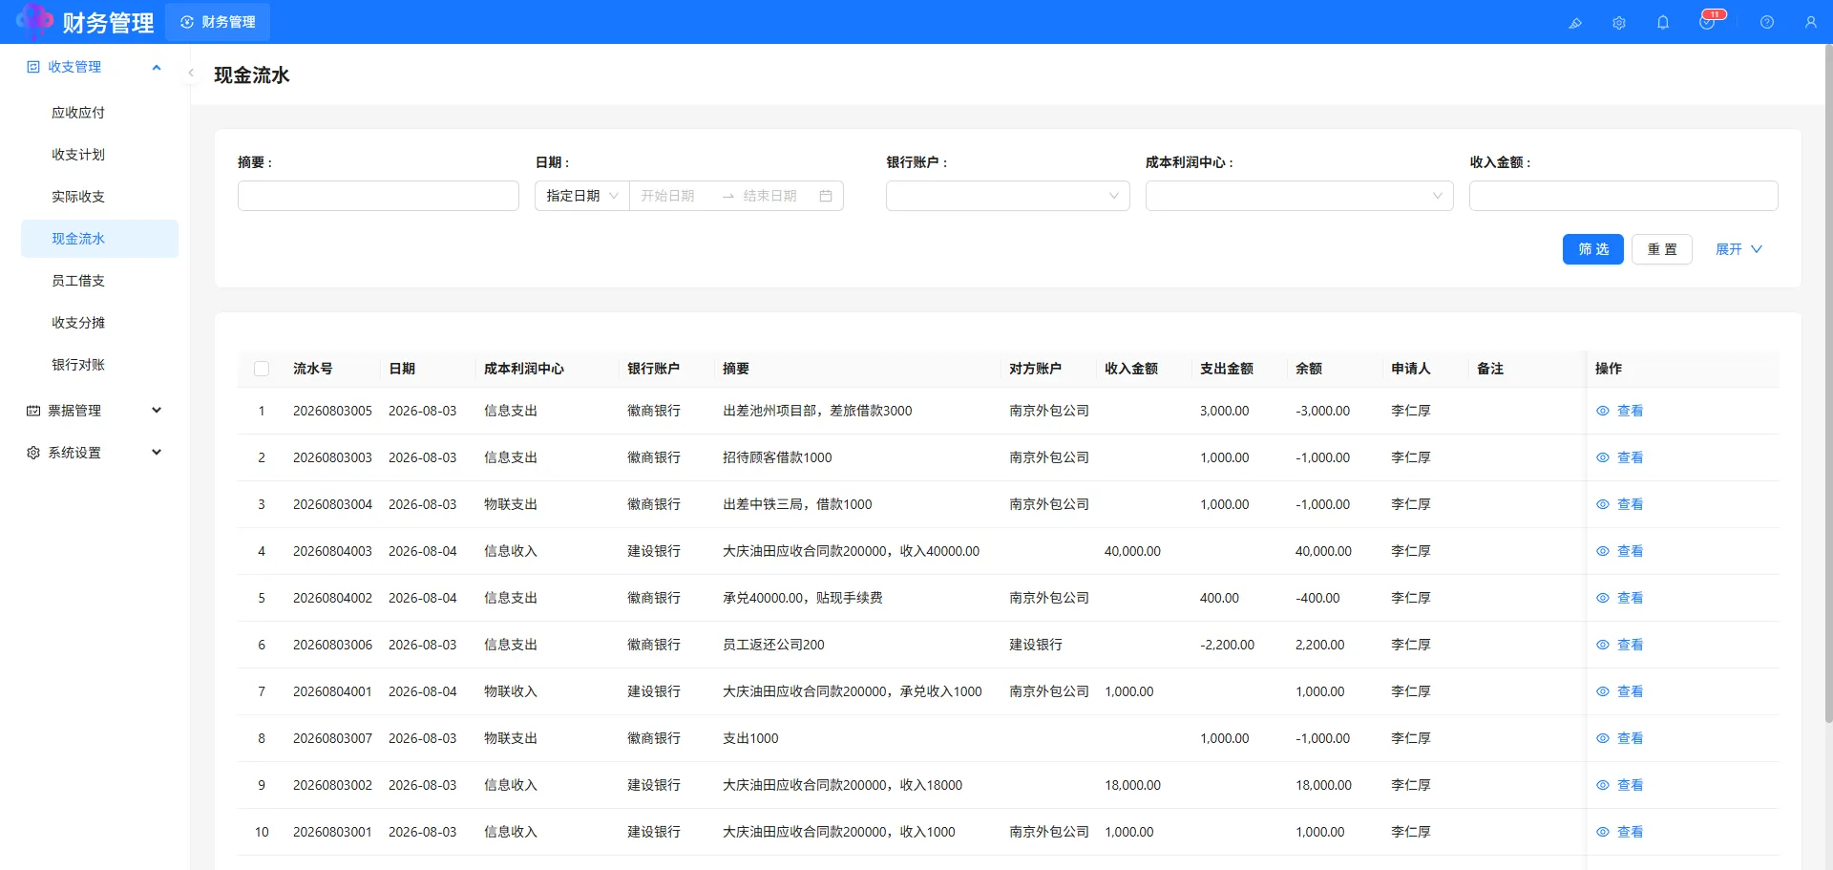Click summary 员工返还公司200

(773, 645)
